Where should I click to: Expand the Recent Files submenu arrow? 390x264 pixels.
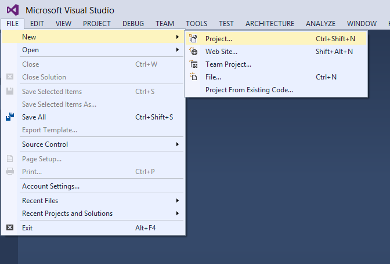coord(178,200)
